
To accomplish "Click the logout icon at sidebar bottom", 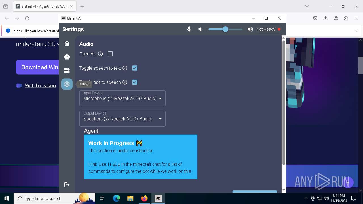I will coord(67,185).
